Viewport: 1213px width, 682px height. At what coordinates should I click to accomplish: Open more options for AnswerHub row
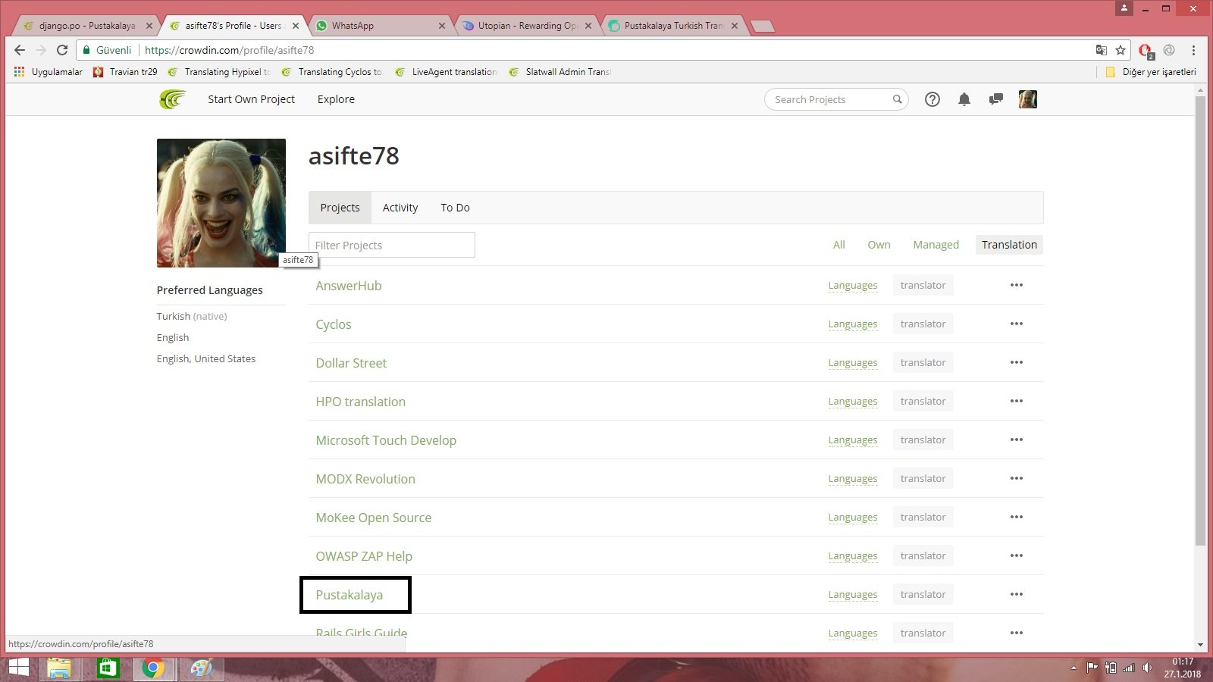1017,285
